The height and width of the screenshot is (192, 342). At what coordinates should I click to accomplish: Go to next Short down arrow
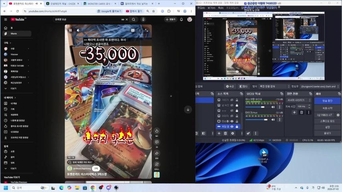coord(188,110)
